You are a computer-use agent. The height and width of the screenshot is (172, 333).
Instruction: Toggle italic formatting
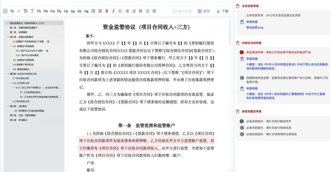(113, 11)
